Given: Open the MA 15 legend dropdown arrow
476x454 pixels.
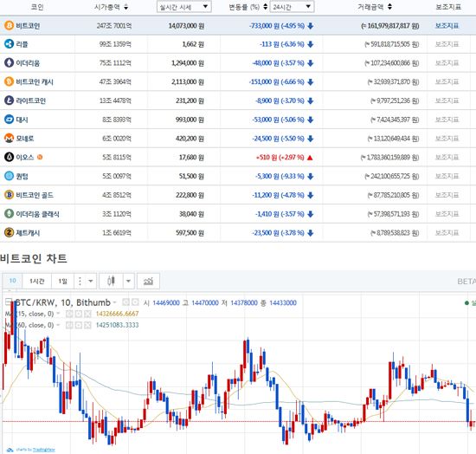Looking at the screenshot, I should (58, 314).
